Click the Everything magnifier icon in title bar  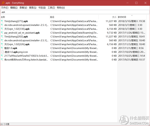click(x=3, y=3)
